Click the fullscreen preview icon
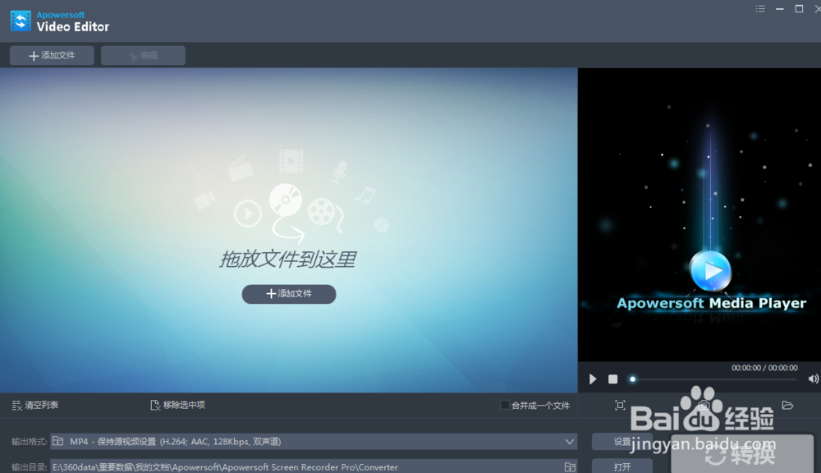Screen dimensions: 821x473 point(620,405)
